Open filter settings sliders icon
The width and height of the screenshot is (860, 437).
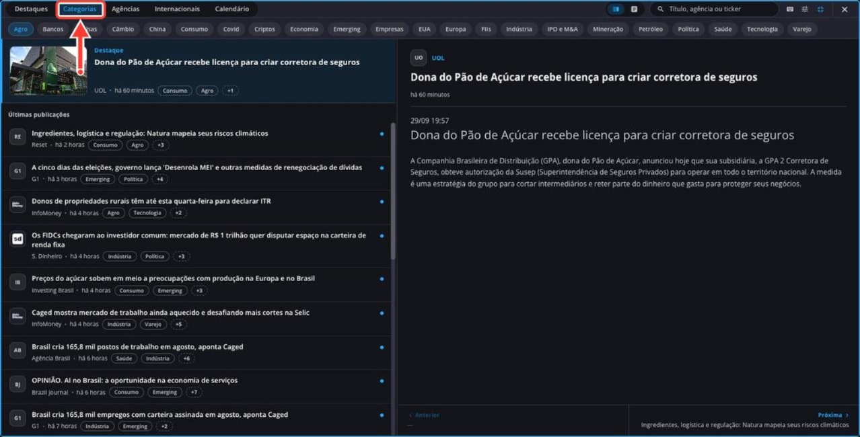point(805,9)
